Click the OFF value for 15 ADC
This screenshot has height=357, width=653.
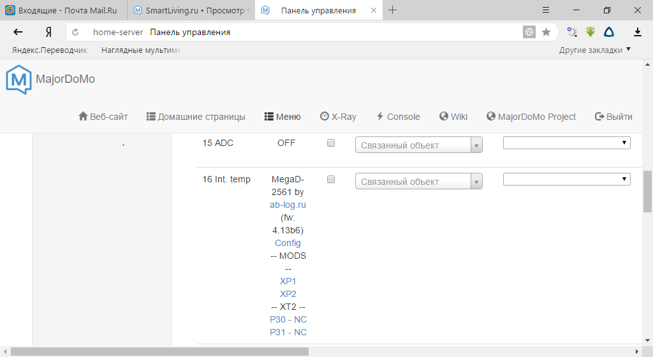[x=286, y=143]
